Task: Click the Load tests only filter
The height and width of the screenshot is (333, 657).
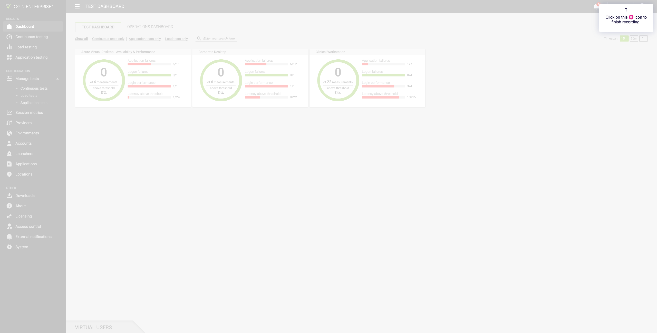Action: click(x=176, y=39)
